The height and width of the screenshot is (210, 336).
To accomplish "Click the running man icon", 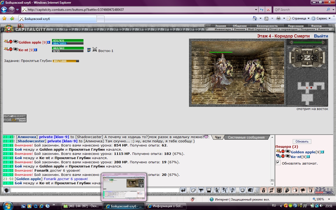I will [217, 190].
